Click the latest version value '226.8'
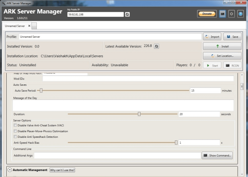This screenshot has width=248, height=177. 148,46
